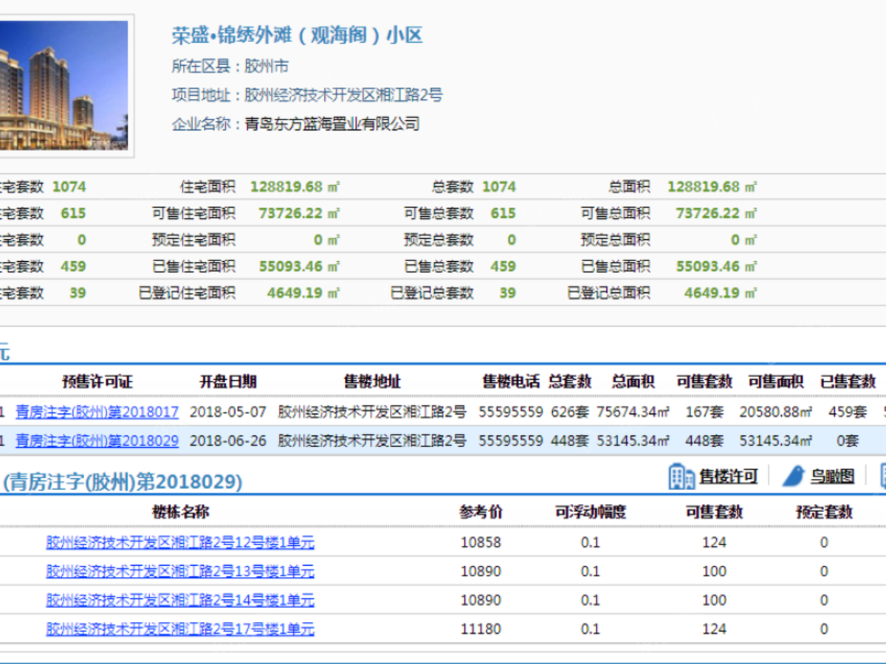Click the reference price 10890 for 13号楼

pos(481,571)
